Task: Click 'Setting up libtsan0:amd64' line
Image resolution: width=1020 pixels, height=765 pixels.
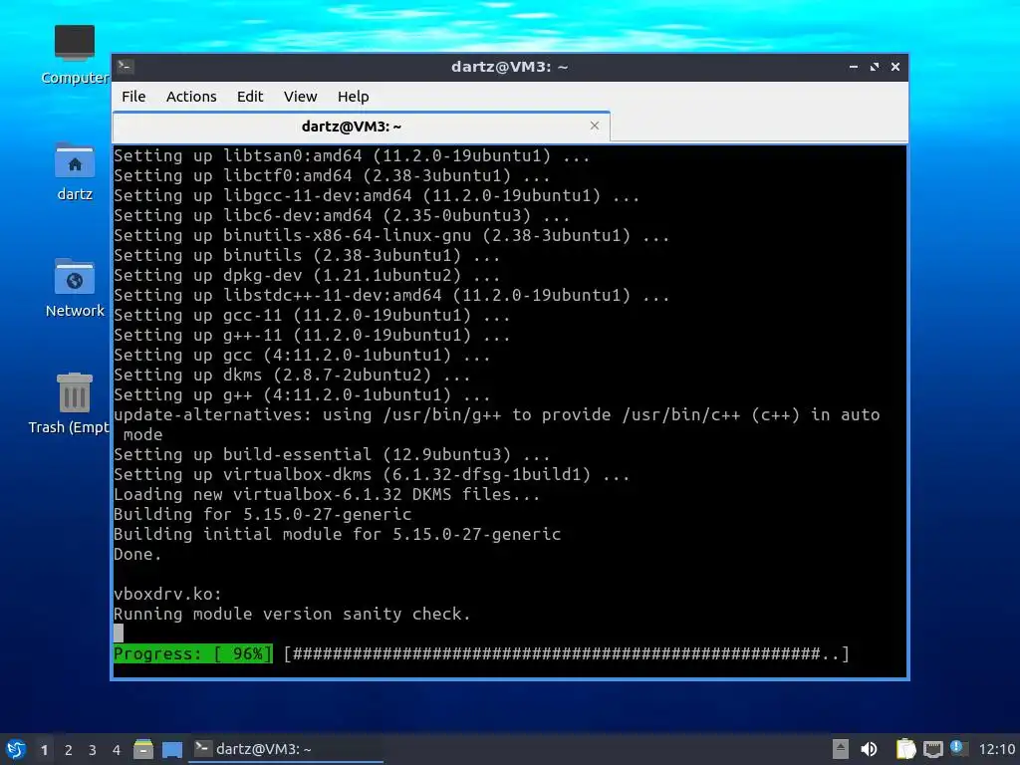Action: click(x=352, y=156)
